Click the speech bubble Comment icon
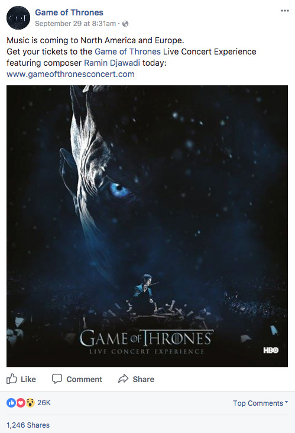Screen dimensions: 295x433 click(57, 379)
